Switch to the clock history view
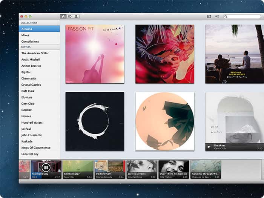The height and width of the screenshot is (198, 264). tap(70, 17)
